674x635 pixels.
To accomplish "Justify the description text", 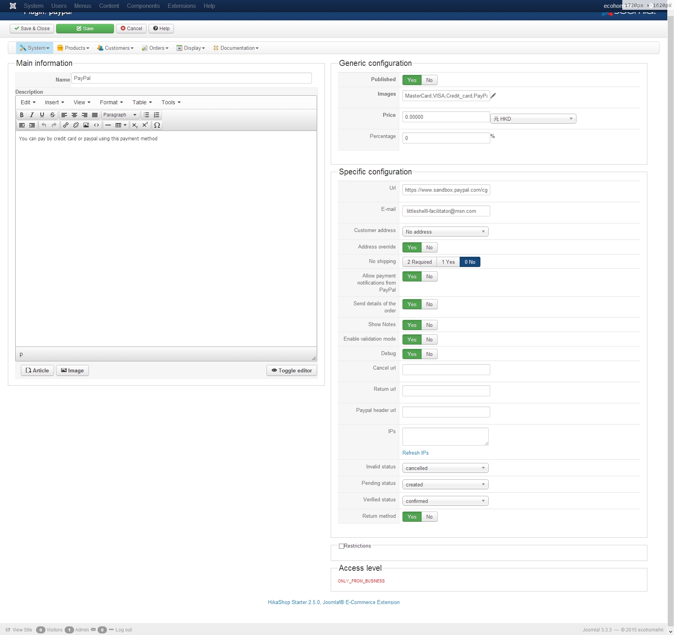I will (x=95, y=115).
